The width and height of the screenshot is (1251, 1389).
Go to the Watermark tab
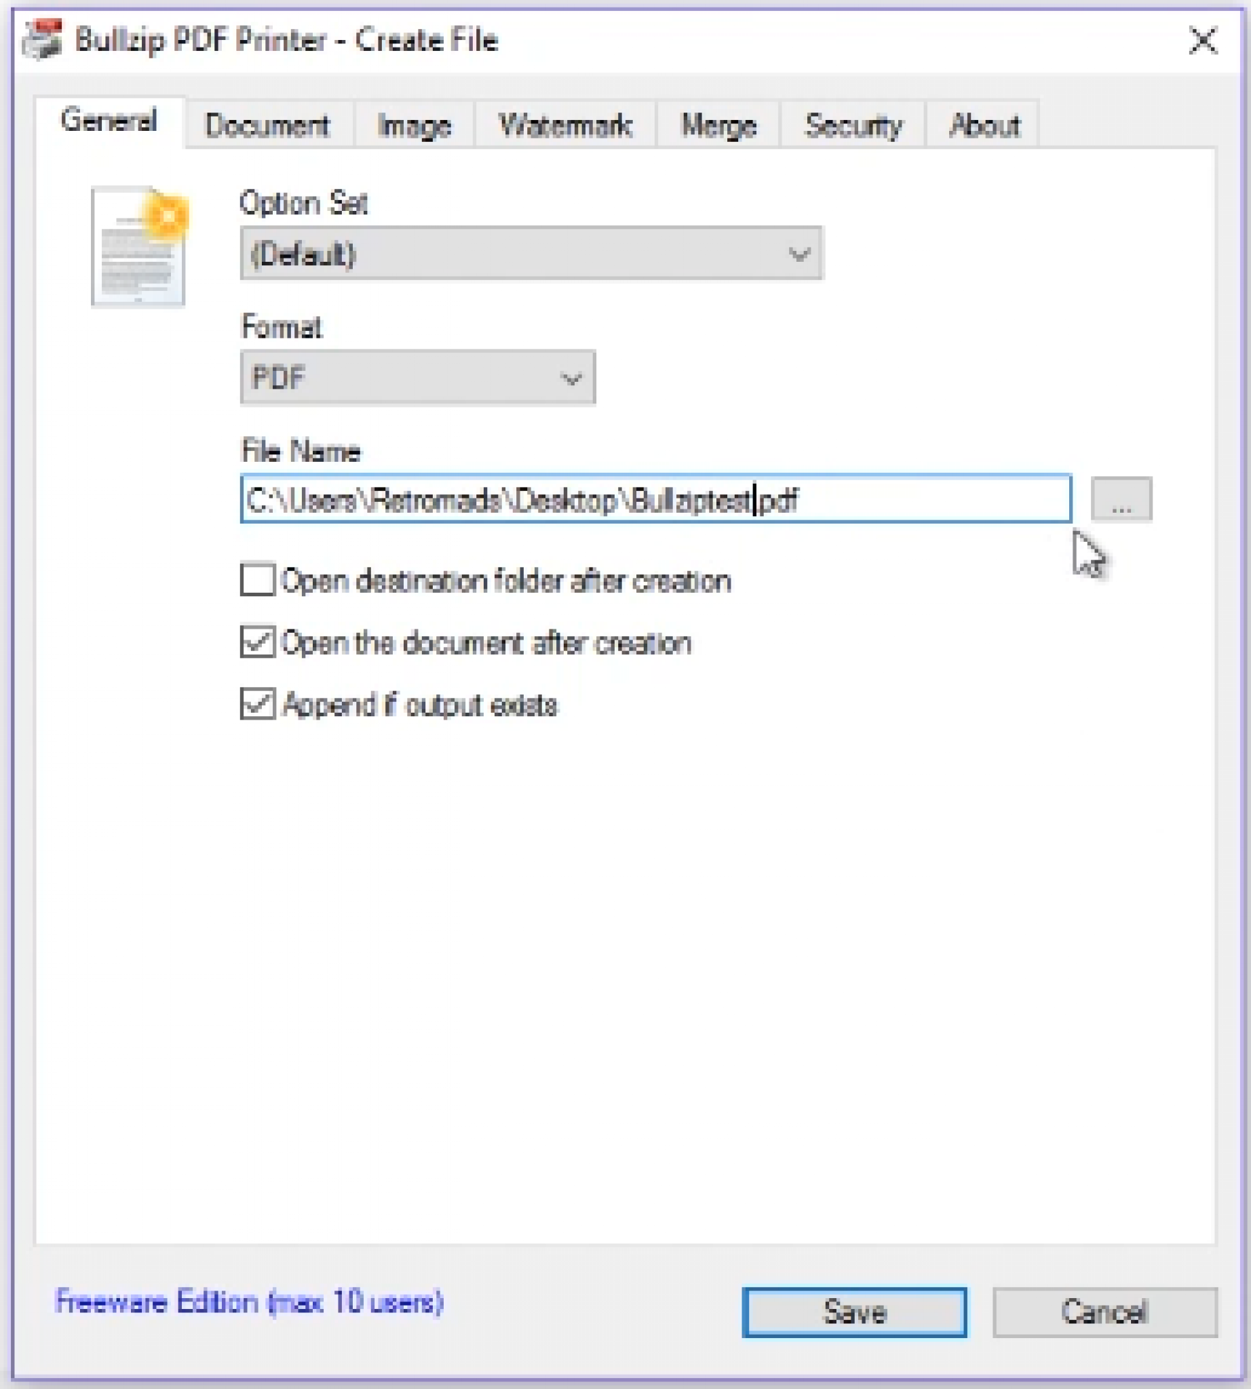(x=565, y=125)
